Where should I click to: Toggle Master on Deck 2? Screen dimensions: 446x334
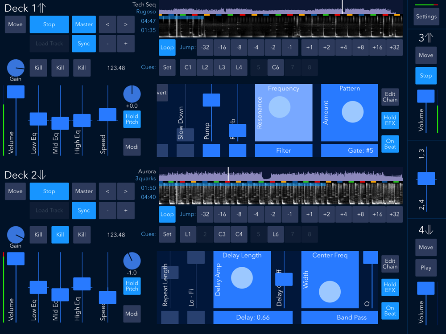(x=84, y=191)
